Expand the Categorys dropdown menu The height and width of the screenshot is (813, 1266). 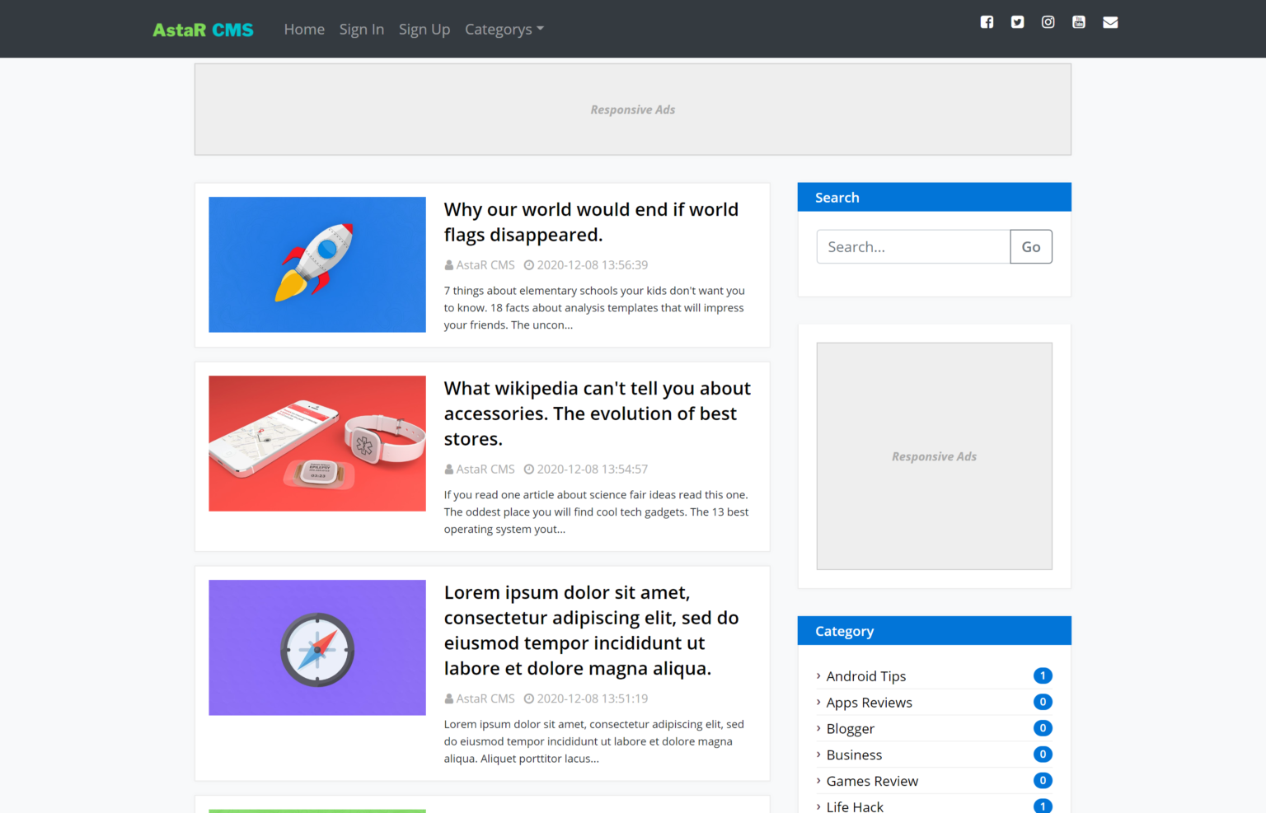click(x=504, y=29)
